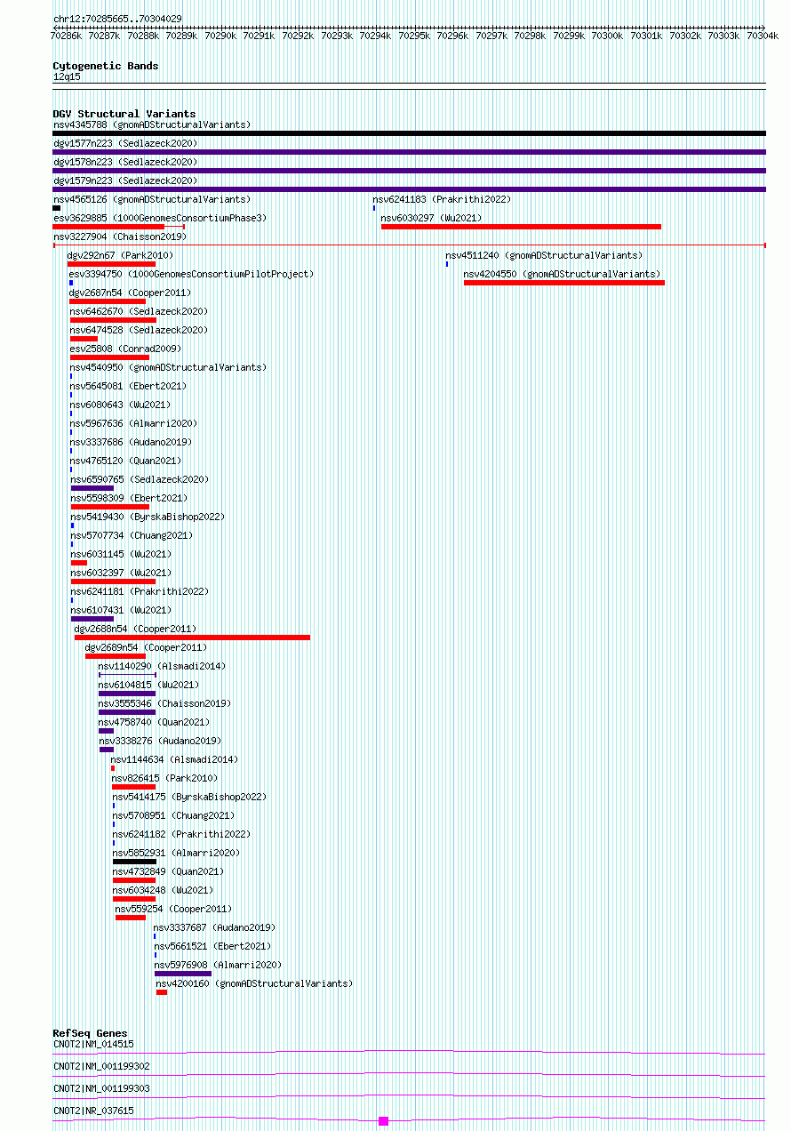Click chr12:70285665..70304029 position label
Screen dimensions: 791x1131
coord(117,19)
